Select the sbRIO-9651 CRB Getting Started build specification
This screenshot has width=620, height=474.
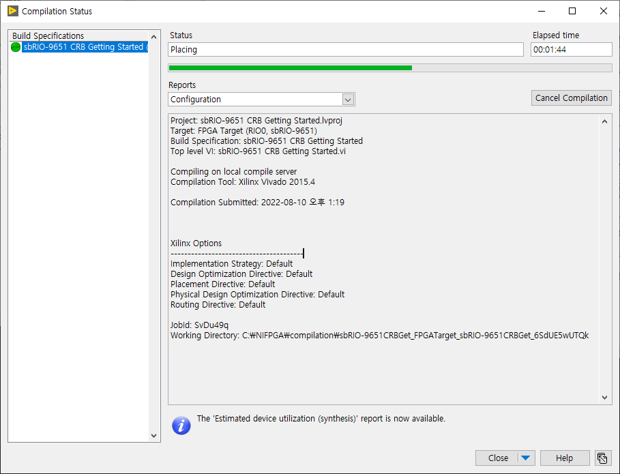point(85,47)
